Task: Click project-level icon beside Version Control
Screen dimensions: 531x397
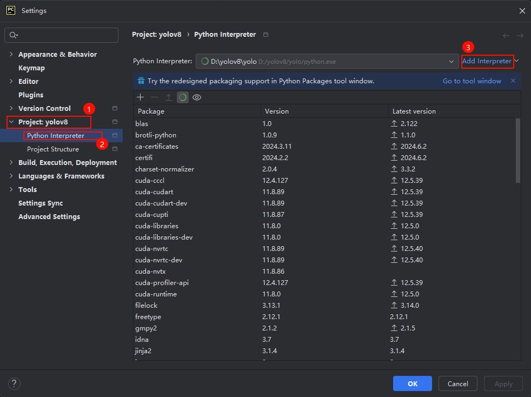Action: click(x=115, y=108)
